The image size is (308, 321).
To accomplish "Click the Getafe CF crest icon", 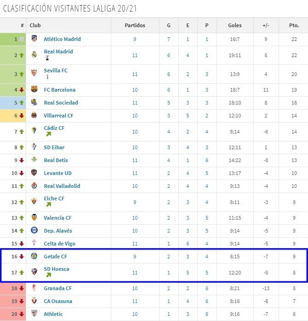I will coord(34,257).
